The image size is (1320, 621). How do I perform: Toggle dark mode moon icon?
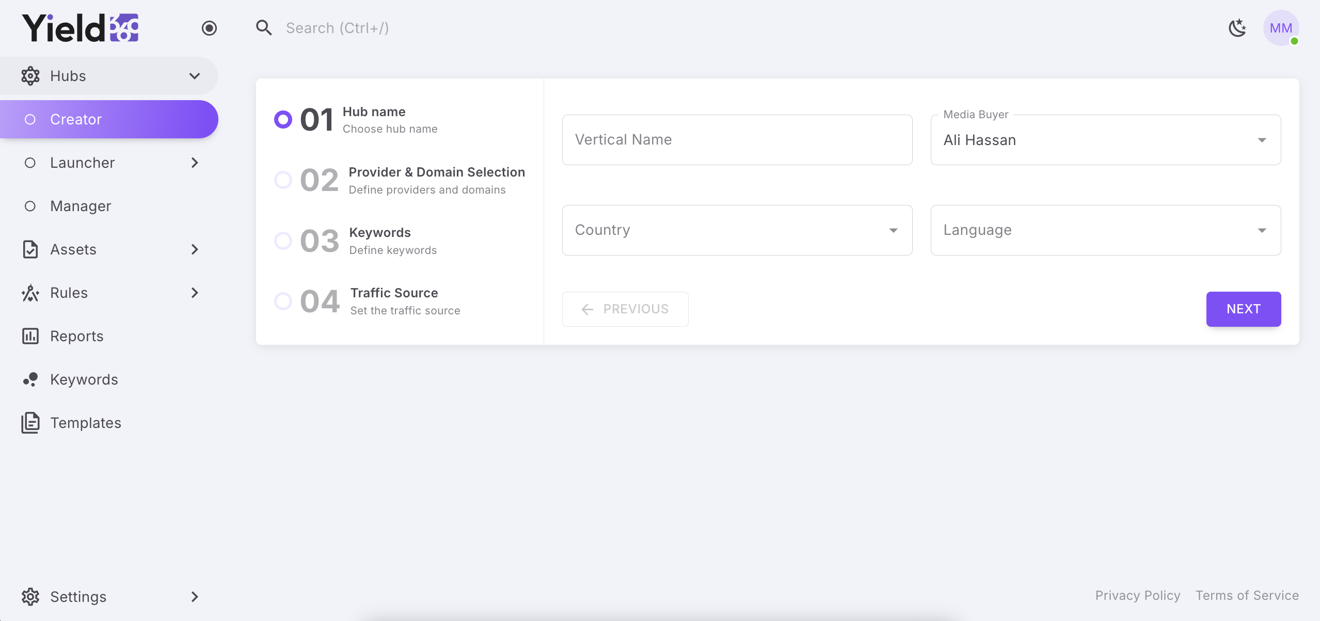click(1237, 28)
